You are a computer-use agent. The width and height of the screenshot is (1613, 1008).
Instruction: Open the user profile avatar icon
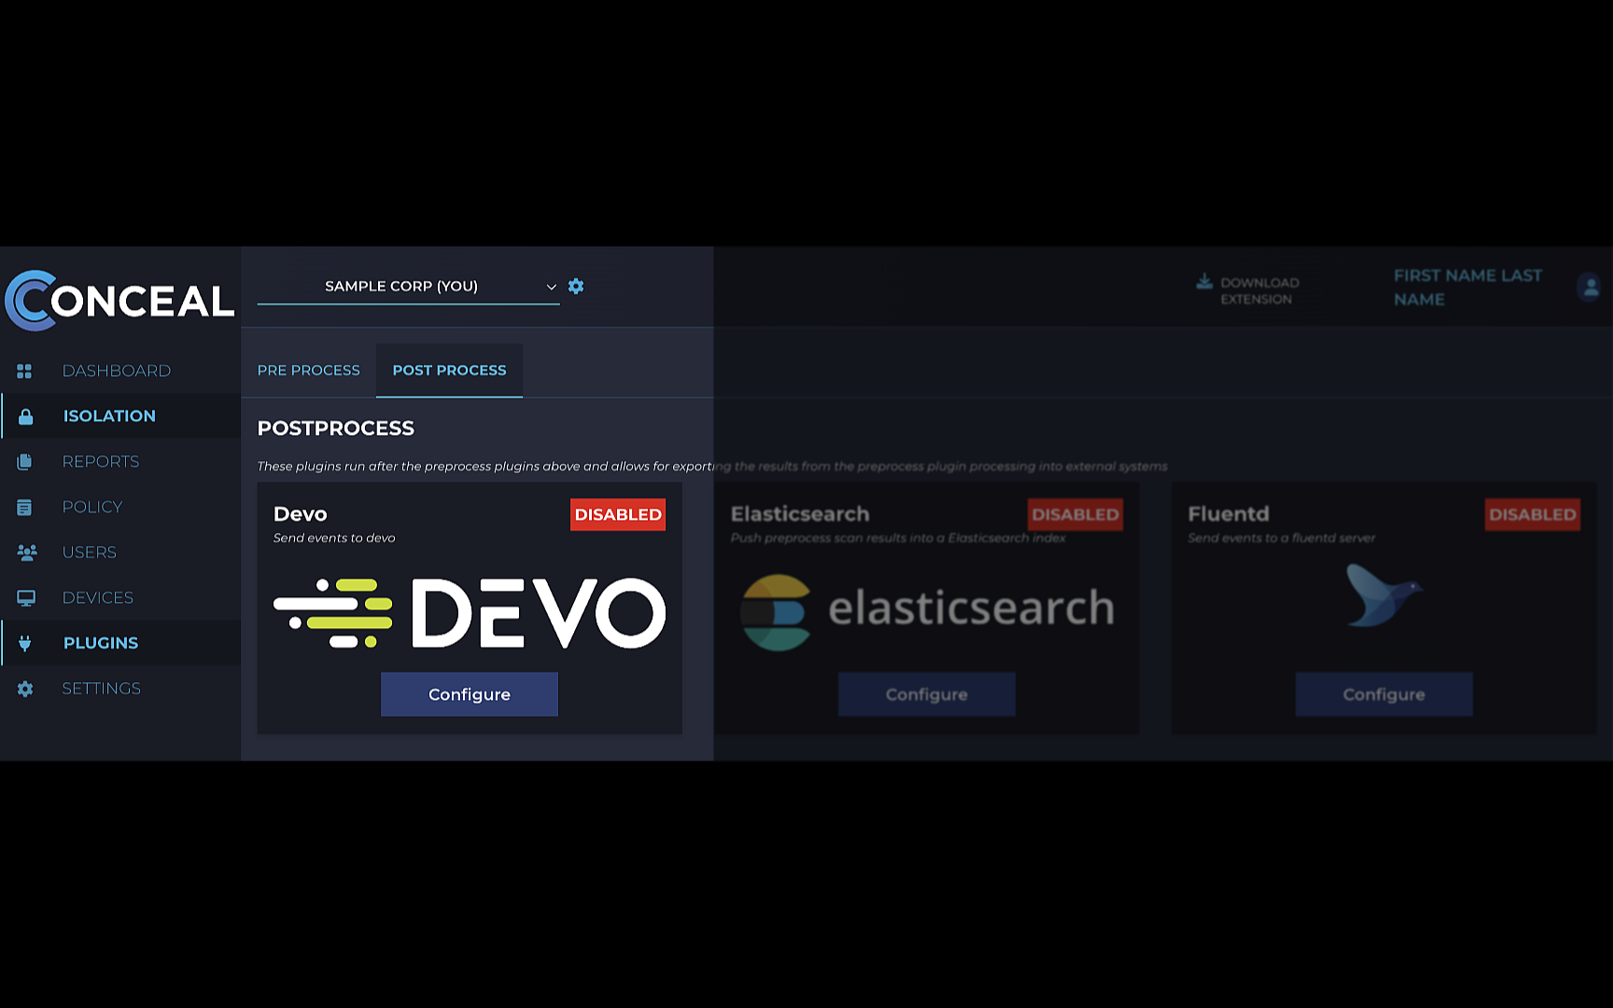click(1590, 287)
